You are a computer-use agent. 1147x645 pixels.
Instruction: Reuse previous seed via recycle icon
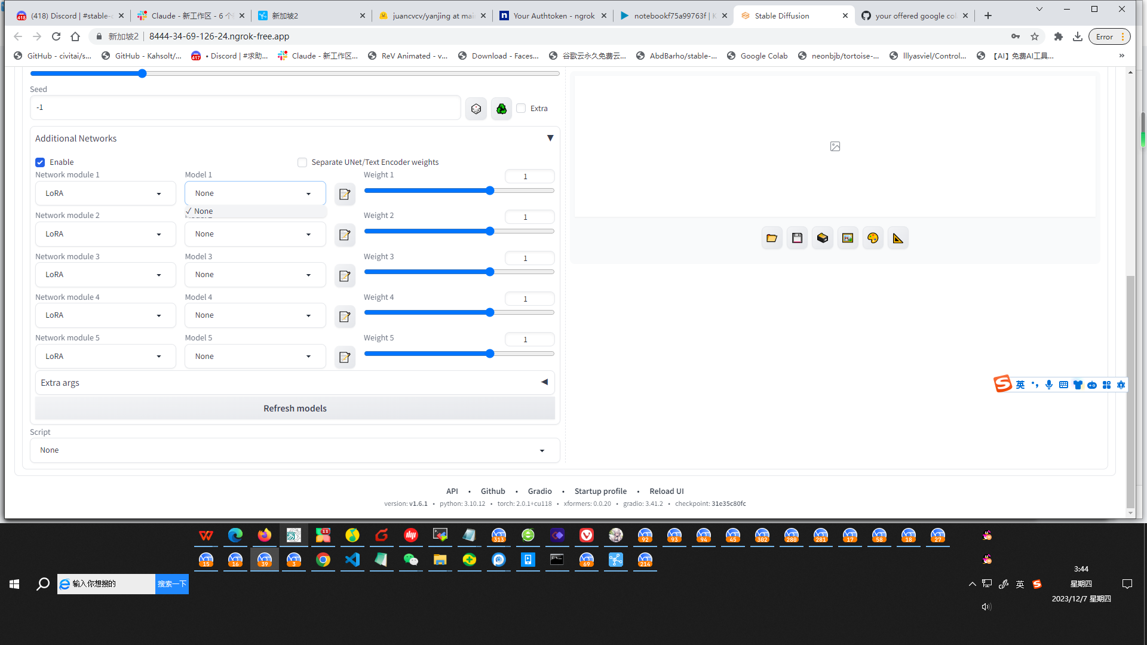click(x=501, y=108)
